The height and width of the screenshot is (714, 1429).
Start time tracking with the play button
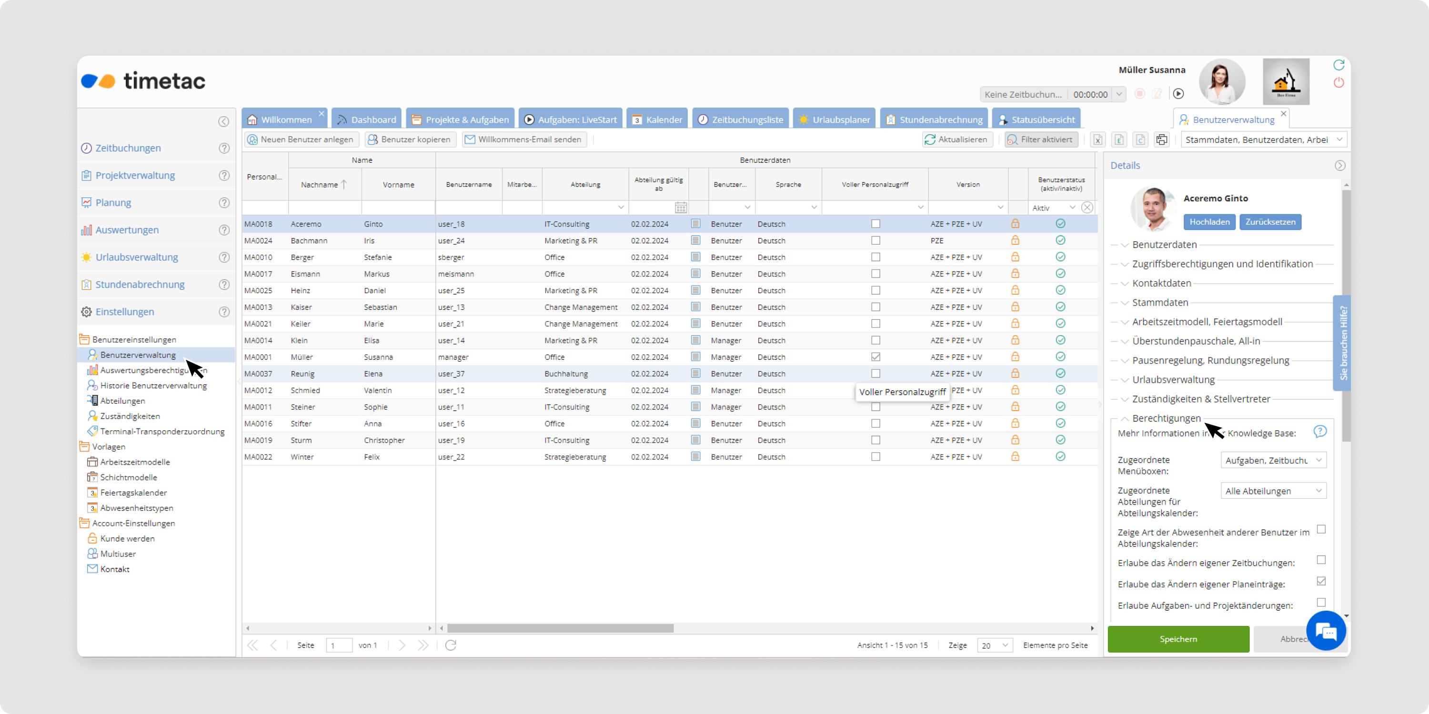click(x=1178, y=94)
